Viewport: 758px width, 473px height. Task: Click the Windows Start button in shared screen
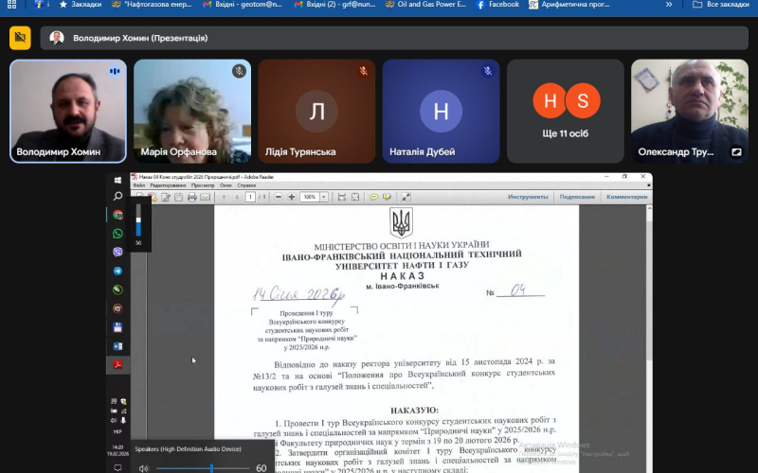(117, 180)
